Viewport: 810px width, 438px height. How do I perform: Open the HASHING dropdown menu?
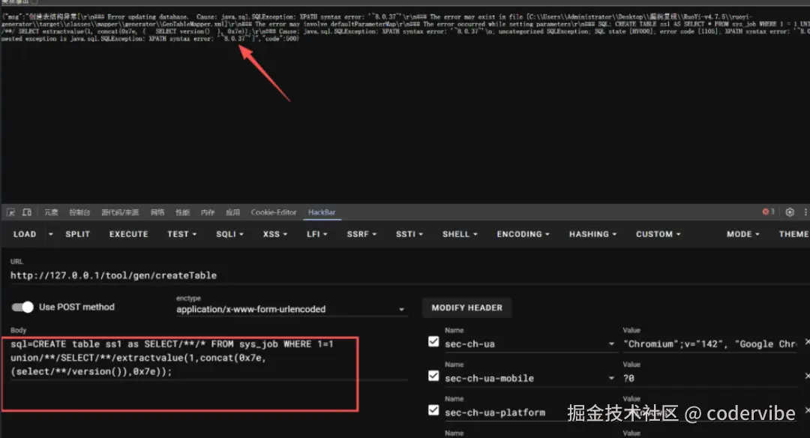593,234
